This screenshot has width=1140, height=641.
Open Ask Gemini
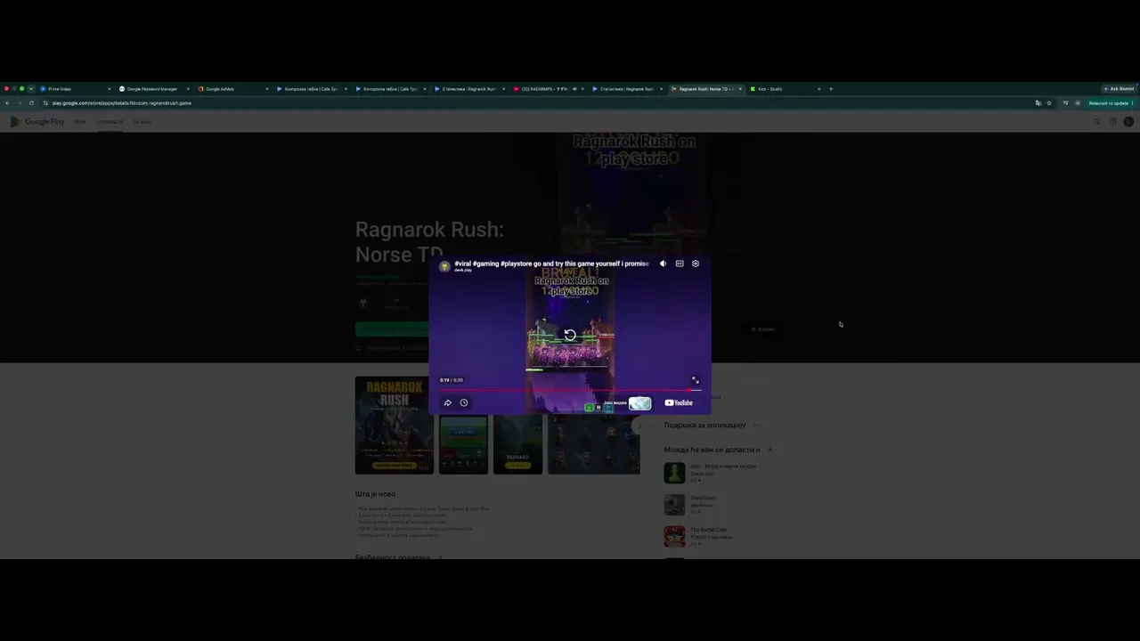tap(1119, 89)
